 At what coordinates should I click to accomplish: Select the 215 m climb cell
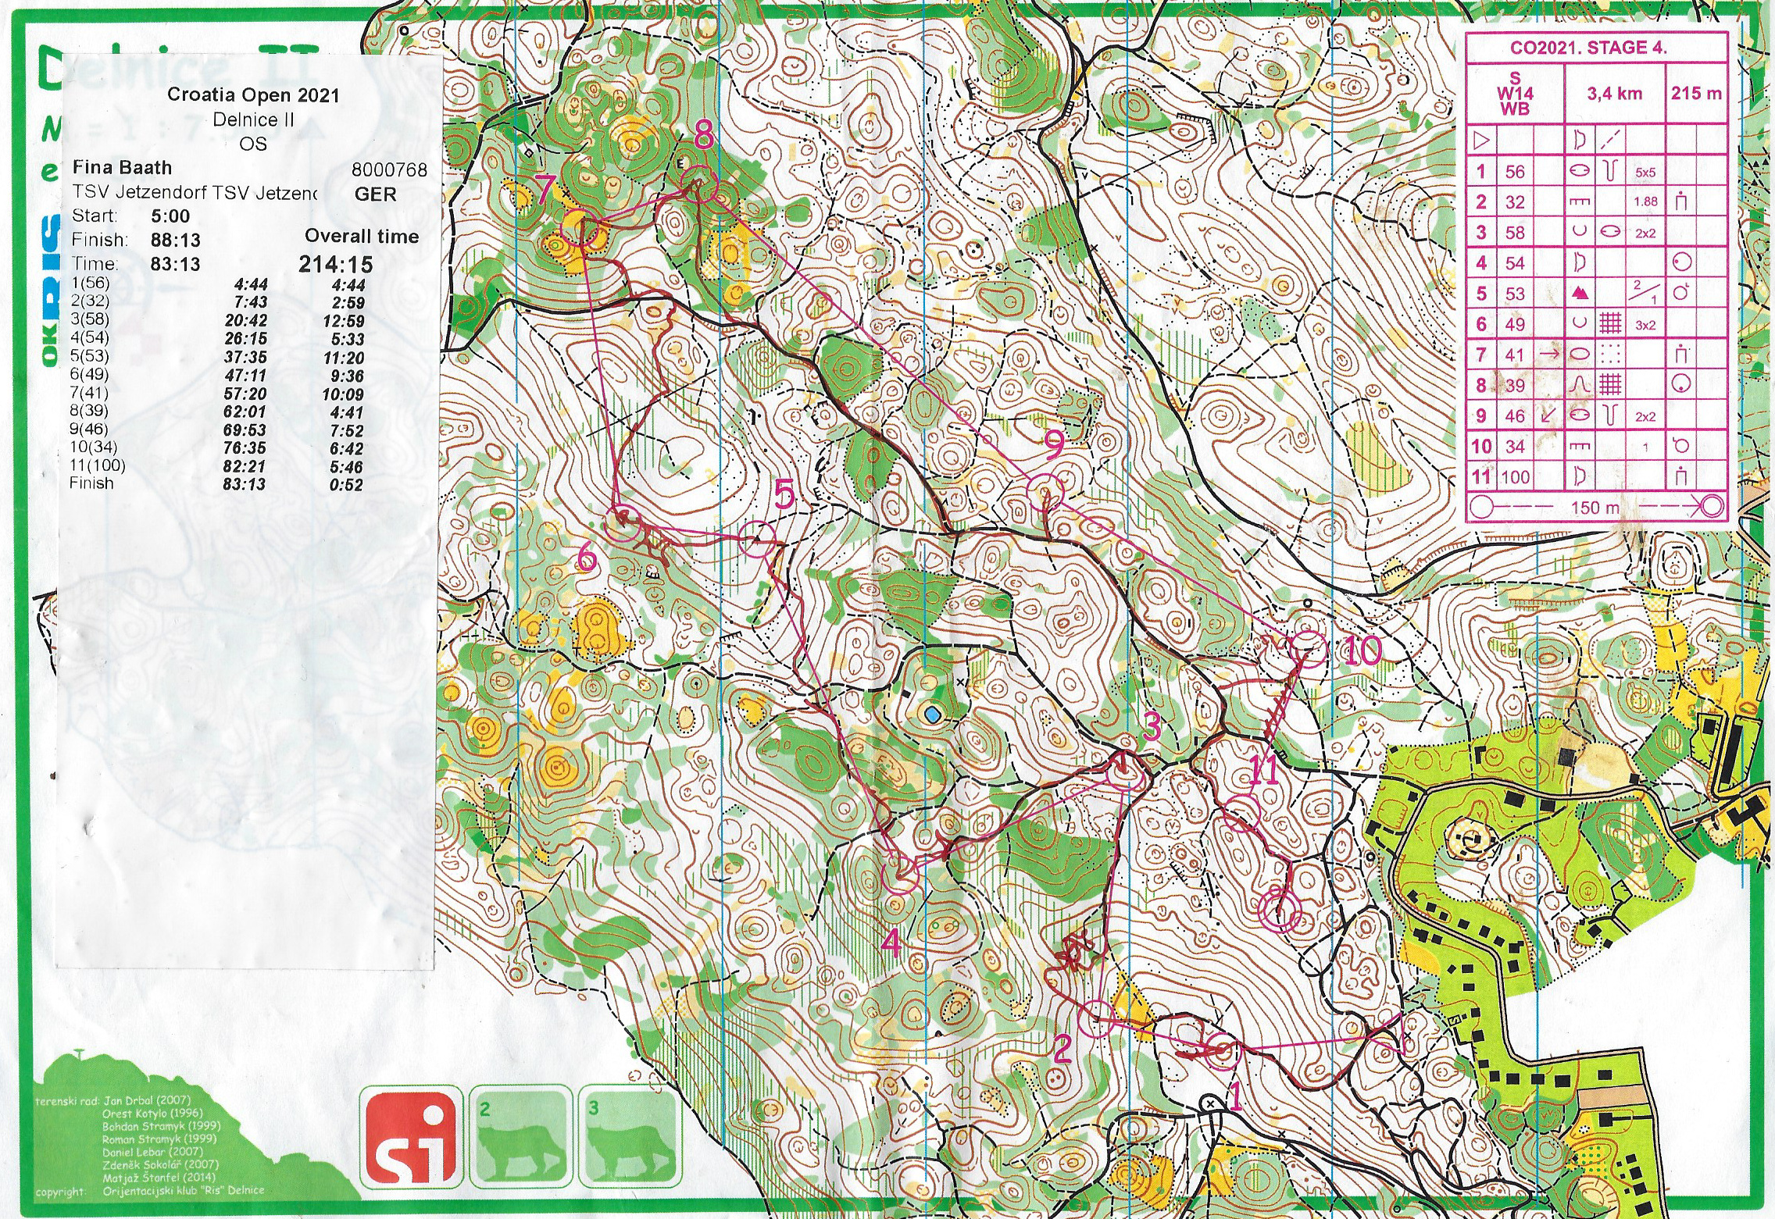(1695, 94)
